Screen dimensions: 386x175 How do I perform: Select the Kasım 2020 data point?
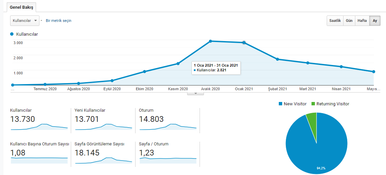(x=178, y=64)
